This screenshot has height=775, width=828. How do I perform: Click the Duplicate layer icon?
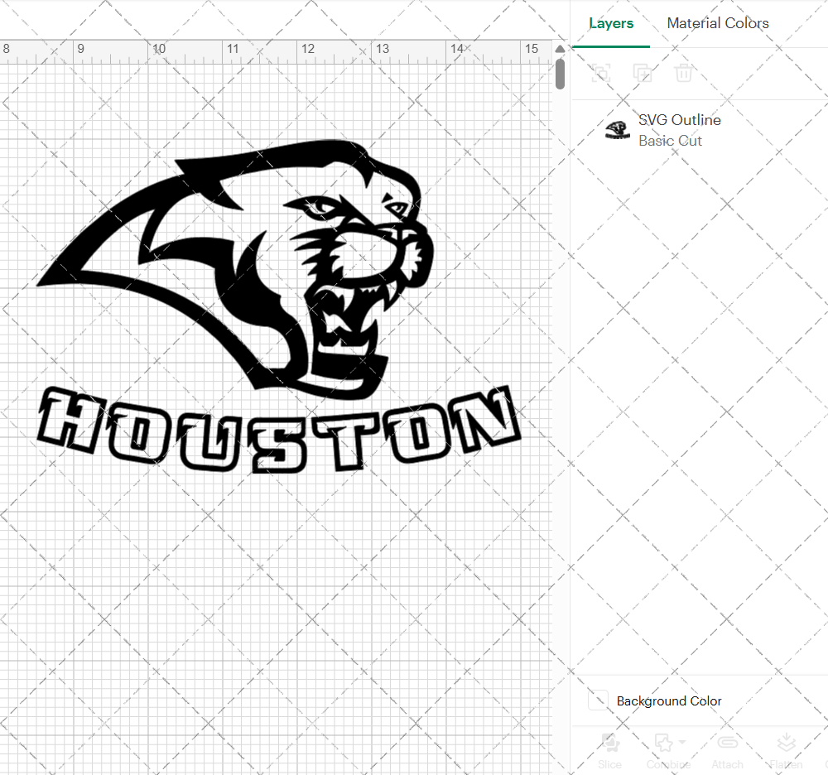point(643,73)
